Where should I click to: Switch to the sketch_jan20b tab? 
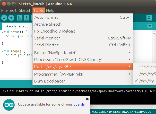[x=17, y=26]
